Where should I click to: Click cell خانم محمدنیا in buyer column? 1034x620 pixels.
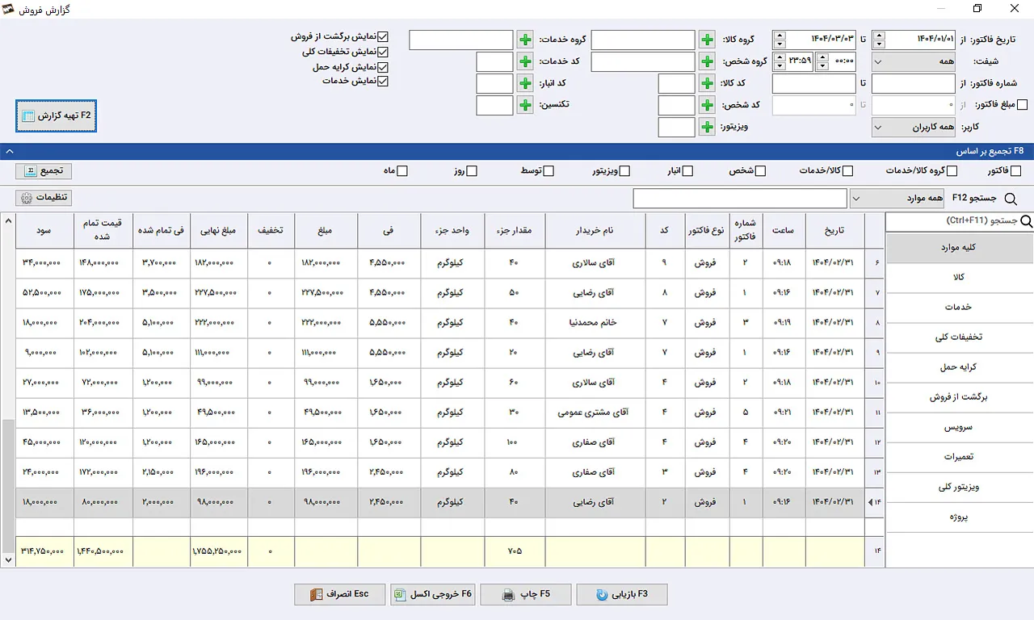[x=596, y=323]
